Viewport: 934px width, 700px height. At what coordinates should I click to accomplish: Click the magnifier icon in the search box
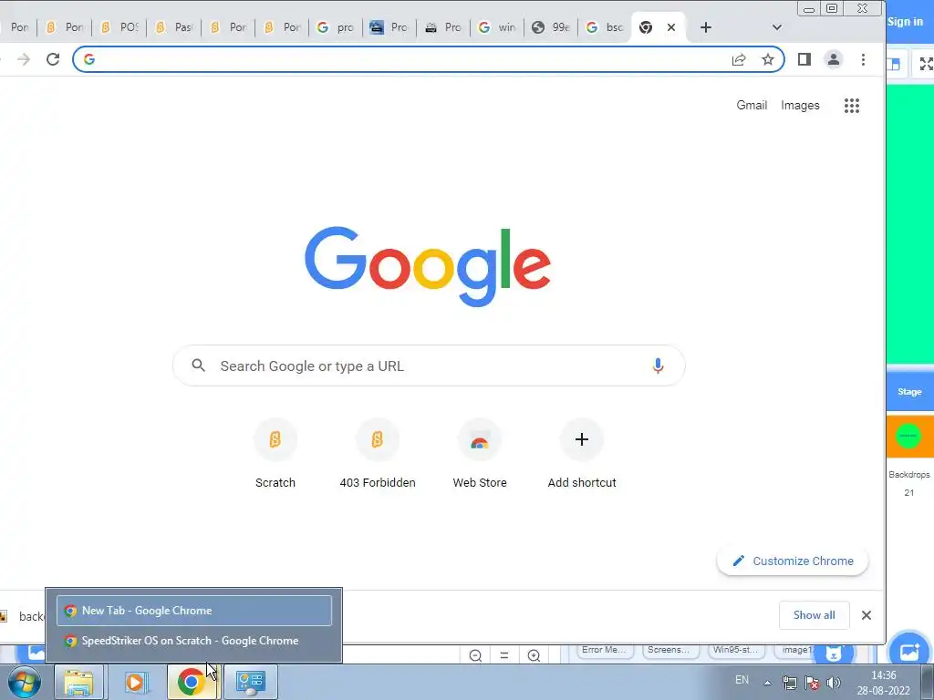(x=198, y=365)
